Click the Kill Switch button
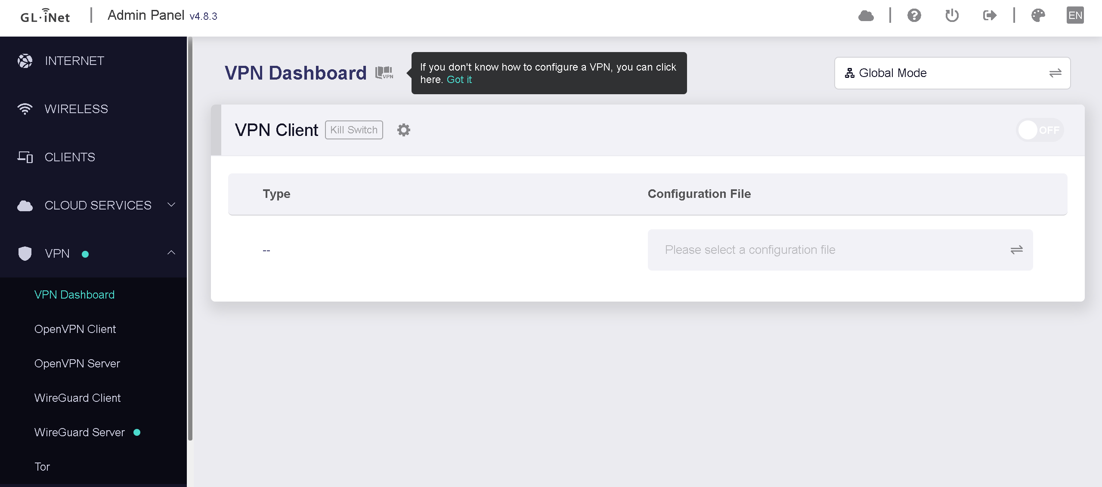 tap(354, 130)
